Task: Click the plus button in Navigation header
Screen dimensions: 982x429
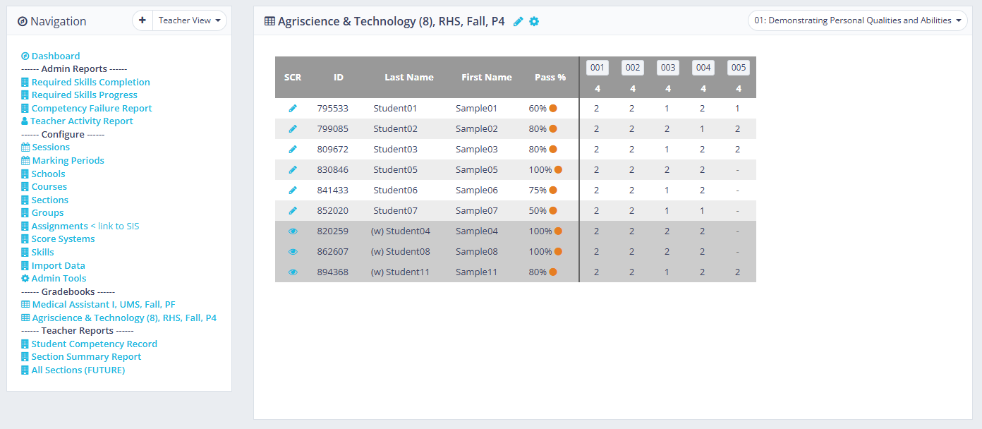Action: 143,20
